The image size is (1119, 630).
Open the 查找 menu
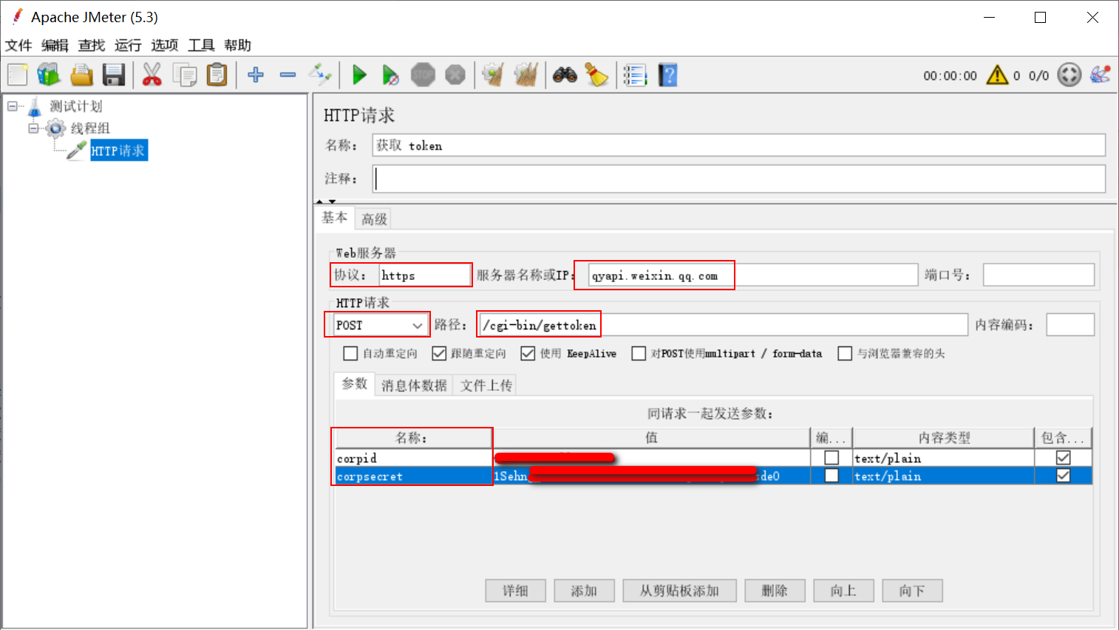[x=92, y=45]
